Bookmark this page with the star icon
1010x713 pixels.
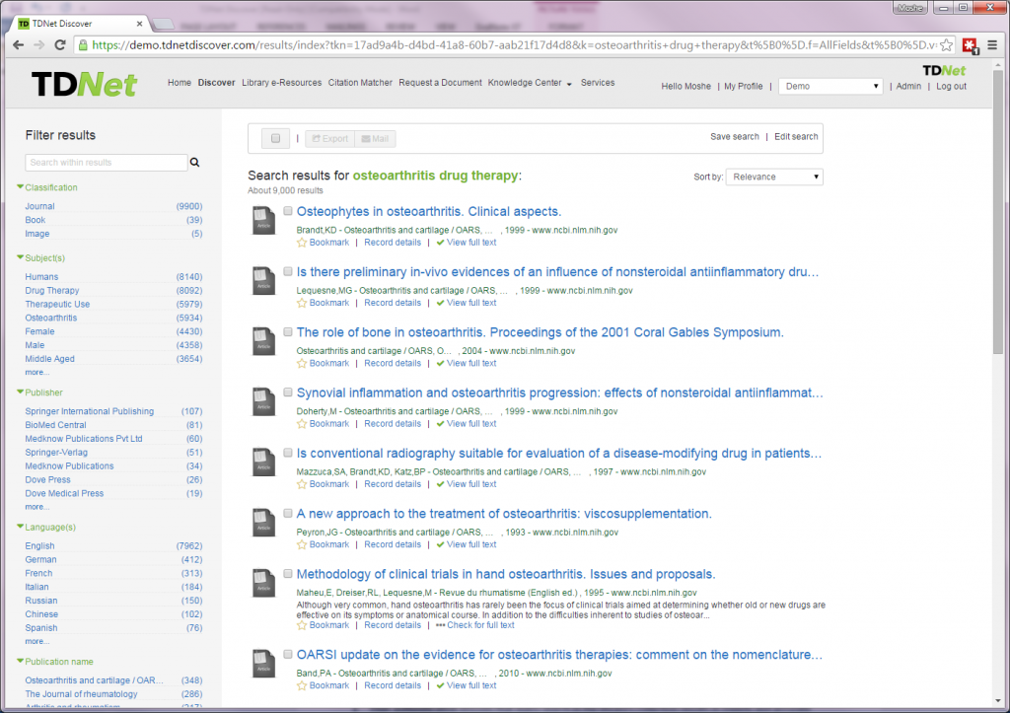946,45
